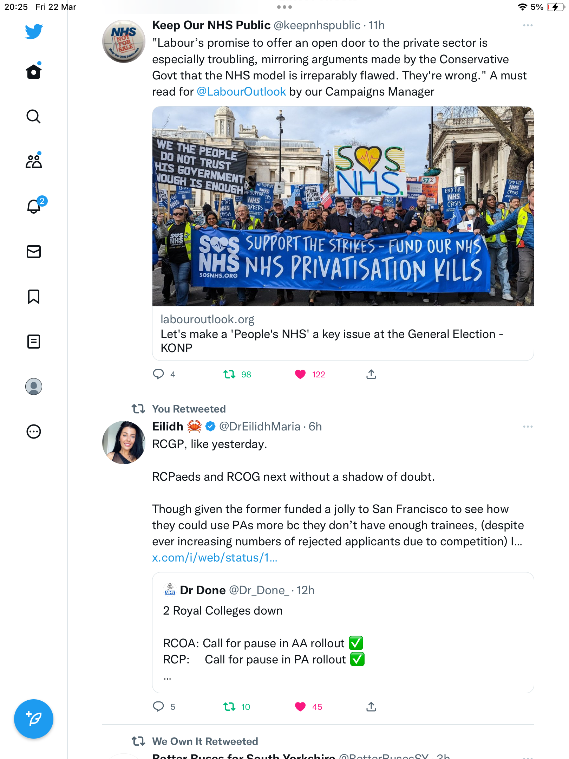
Task: Open the profile avatar in sidebar
Action: coord(34,387)
